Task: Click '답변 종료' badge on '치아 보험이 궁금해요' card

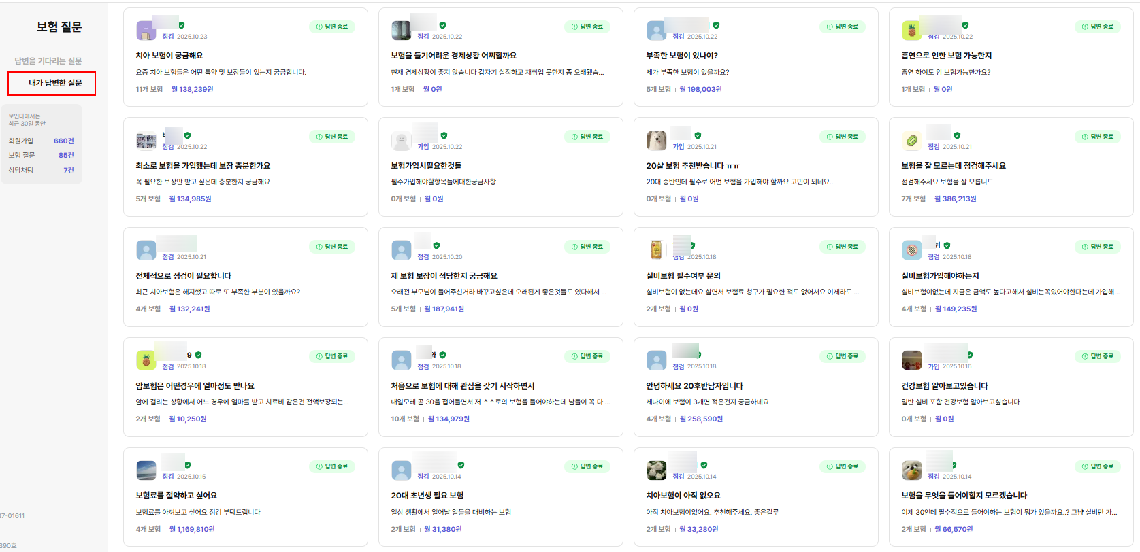Action: tap(332, 27)
